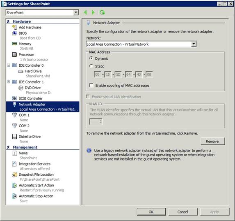Click the DVD Drive disc icon
This screenshot has height=221, width=235.
pyautogui.click(x=21, y=88)
